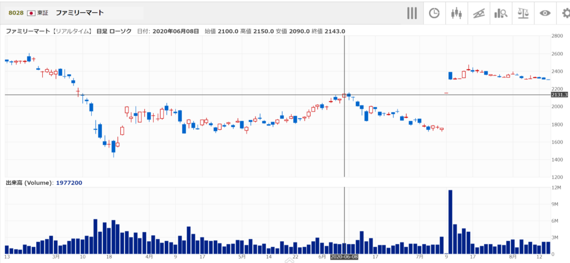Toggle the eye visibility option
Screen dimensions: 570x263
(545, 13)
